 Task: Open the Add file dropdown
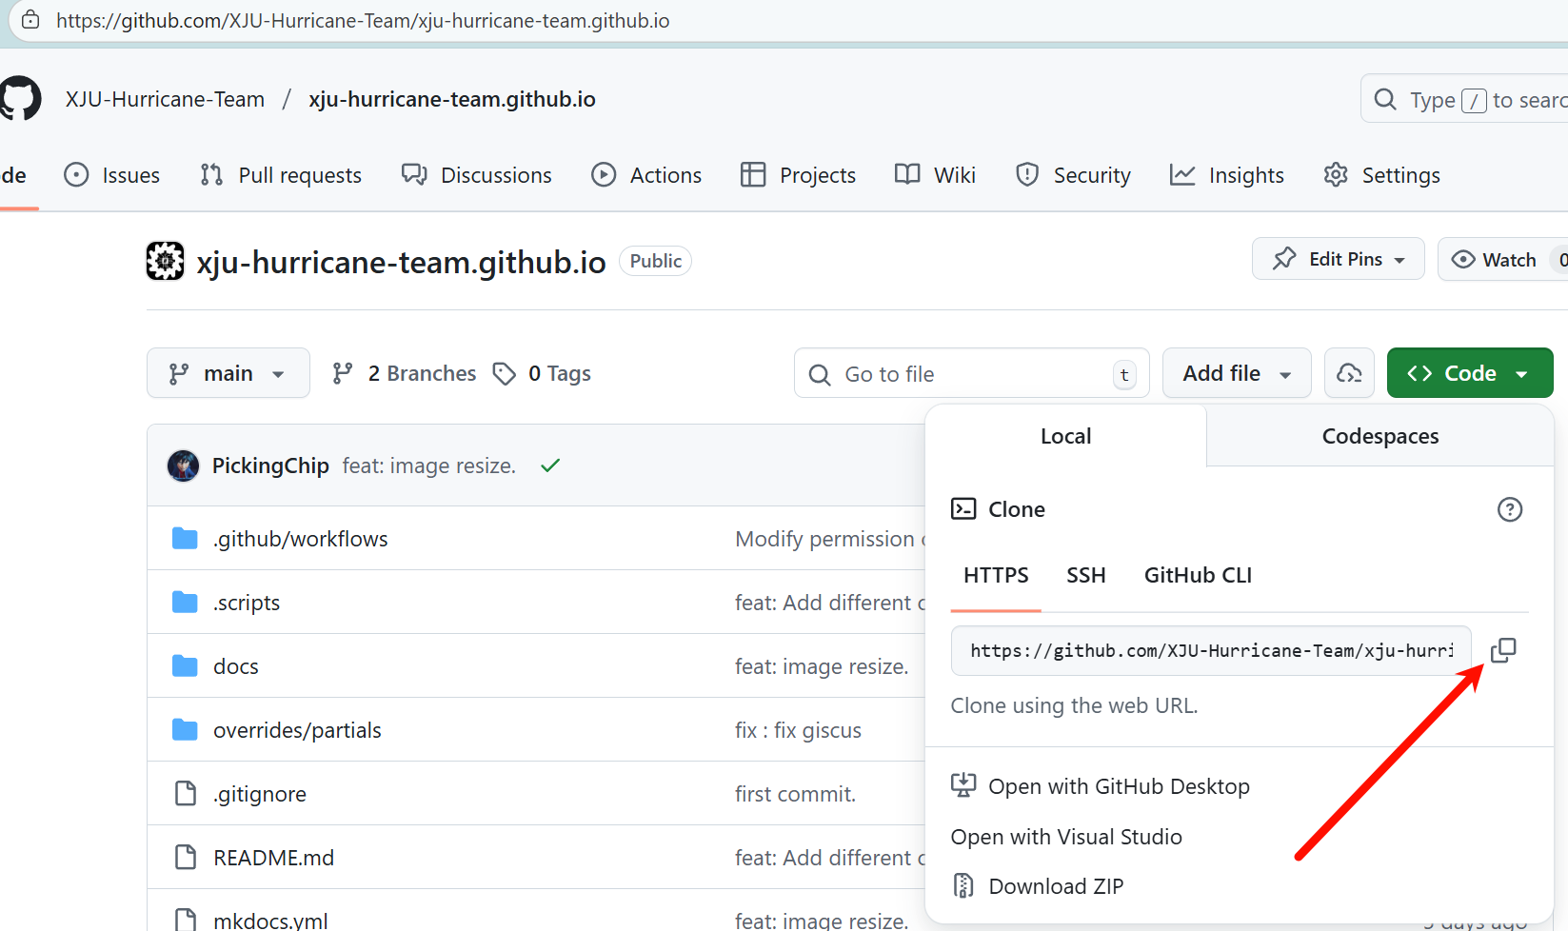[x=1236, y=373]
